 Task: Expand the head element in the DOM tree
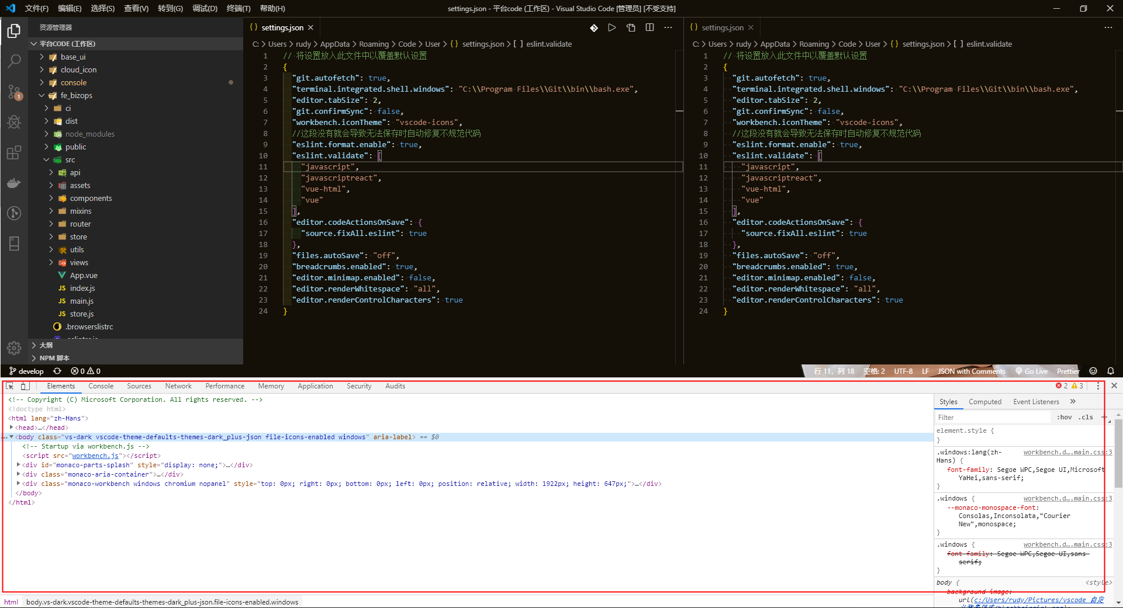pyautogui.click(x=11, y=428)
